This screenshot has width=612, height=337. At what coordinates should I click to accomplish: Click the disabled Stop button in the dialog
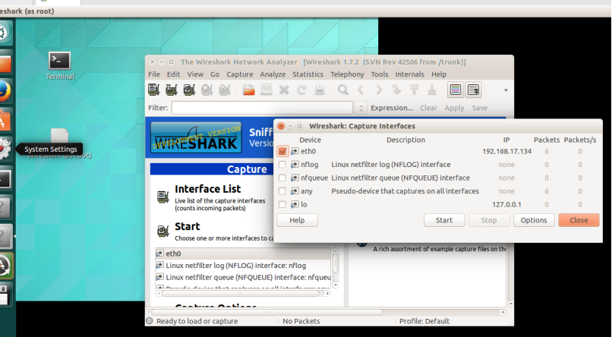(489, 220)
